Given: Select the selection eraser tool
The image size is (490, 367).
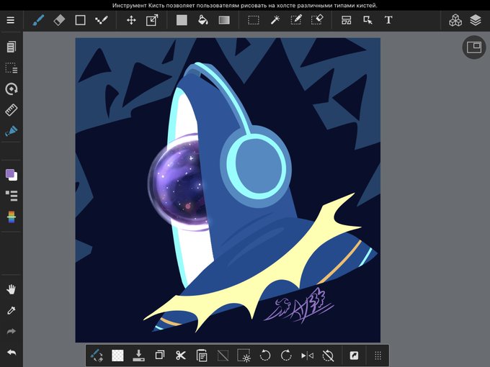Looking at the screenshot, I should click(x=316, y=21).
